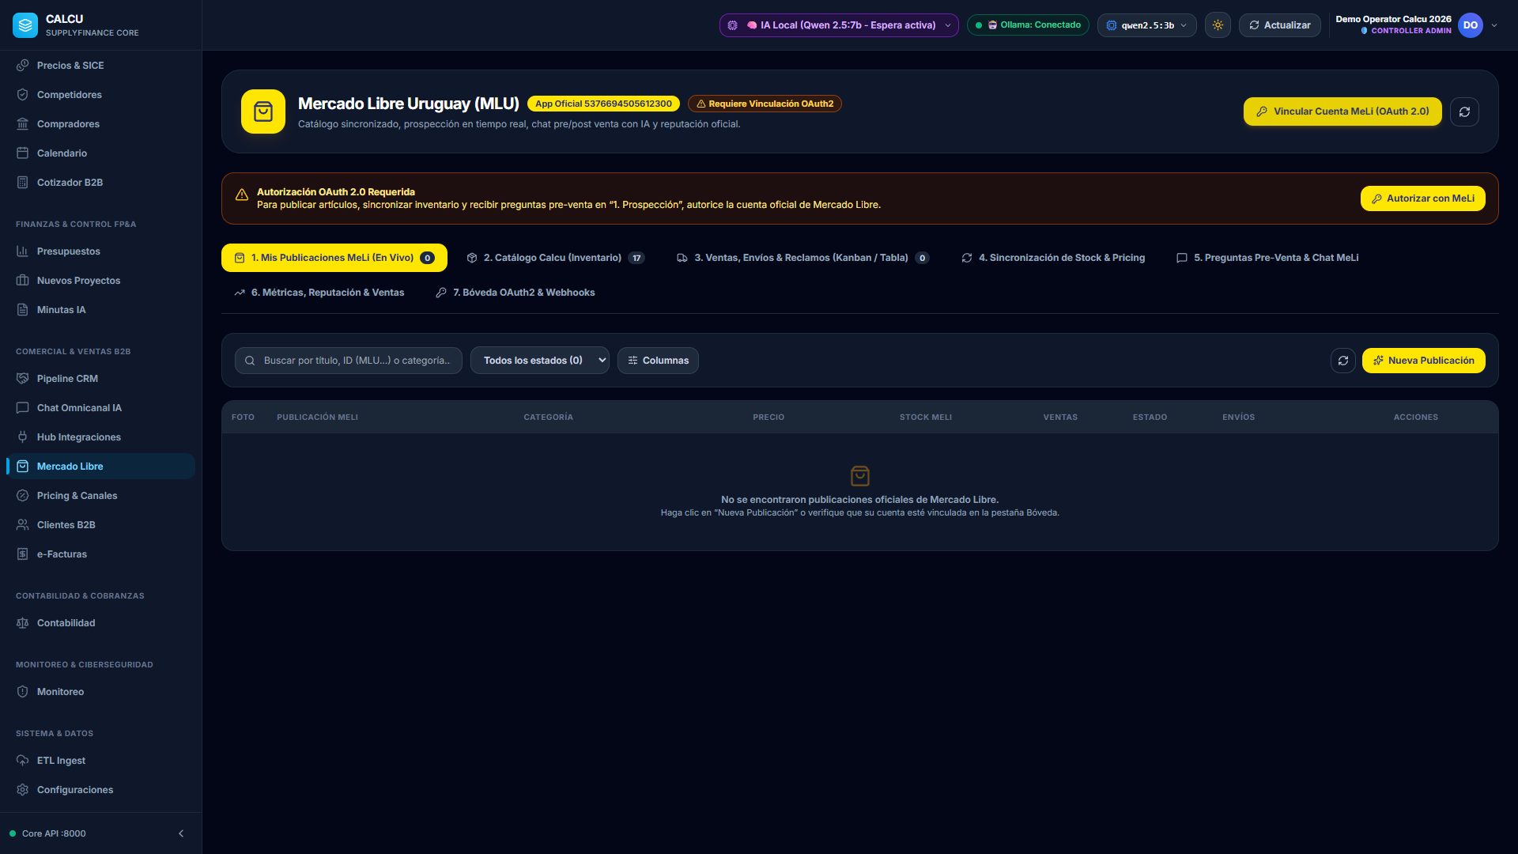1518x854 pixels.
Task: Open Configuraciones settings
Action: click(100, 790)
